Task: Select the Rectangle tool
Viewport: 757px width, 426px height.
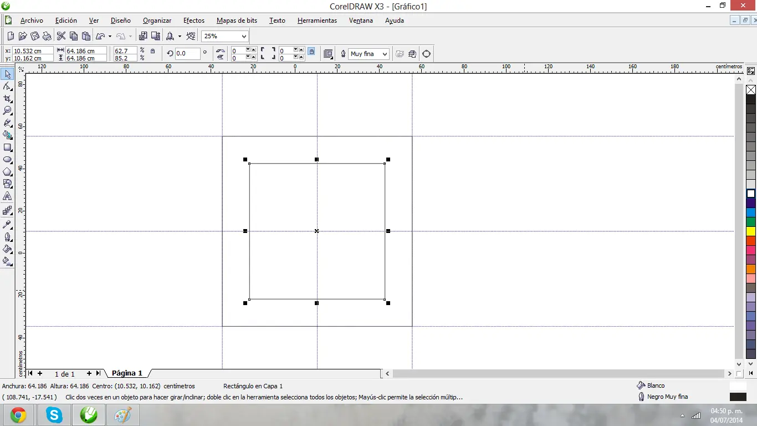Action: click(8, 148)
